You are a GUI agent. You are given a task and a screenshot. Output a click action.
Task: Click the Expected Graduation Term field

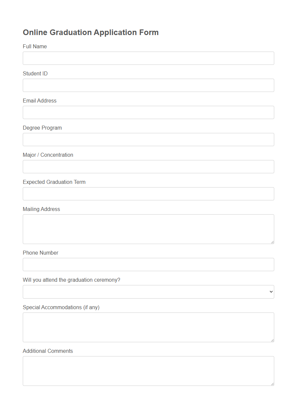(x=148, y=194)
